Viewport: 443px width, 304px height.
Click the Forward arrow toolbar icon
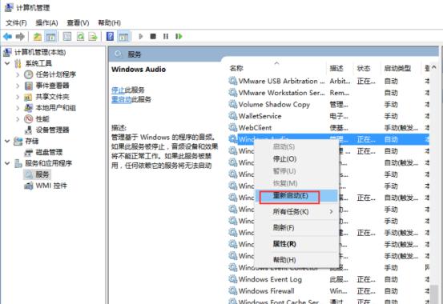coord(20,37)
